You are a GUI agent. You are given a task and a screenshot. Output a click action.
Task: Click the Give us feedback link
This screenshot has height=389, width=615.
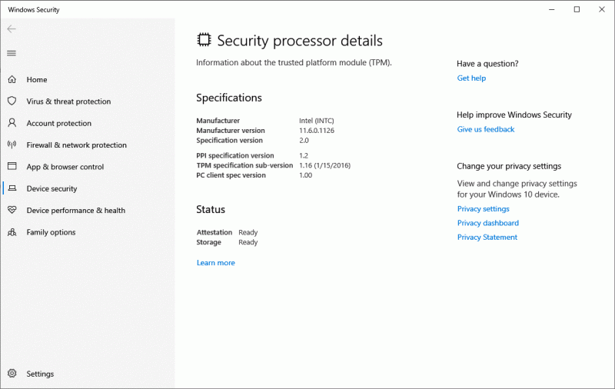pyautogui.click(x=485, y=129)
